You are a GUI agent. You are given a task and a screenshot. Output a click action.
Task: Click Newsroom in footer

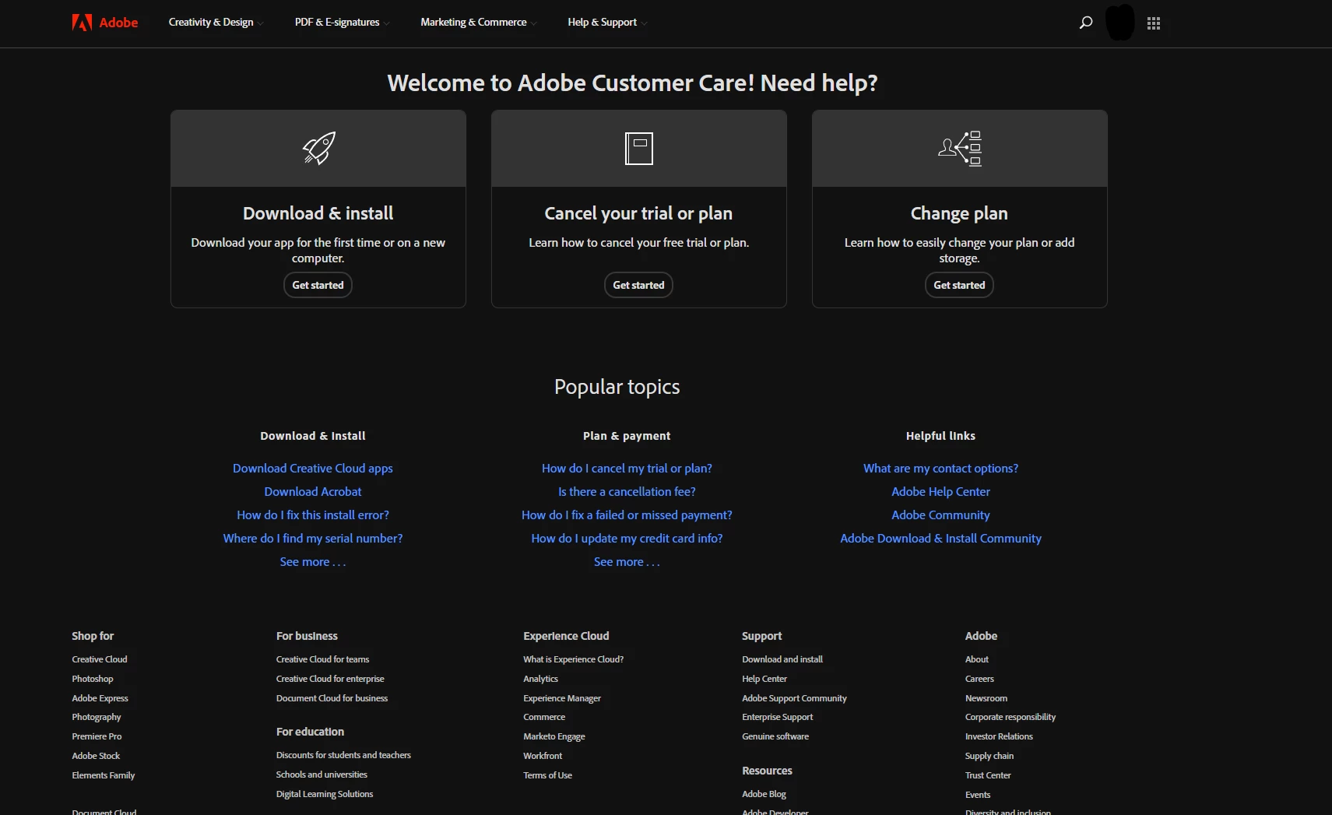pyautogui.click(x=986, y=698)
